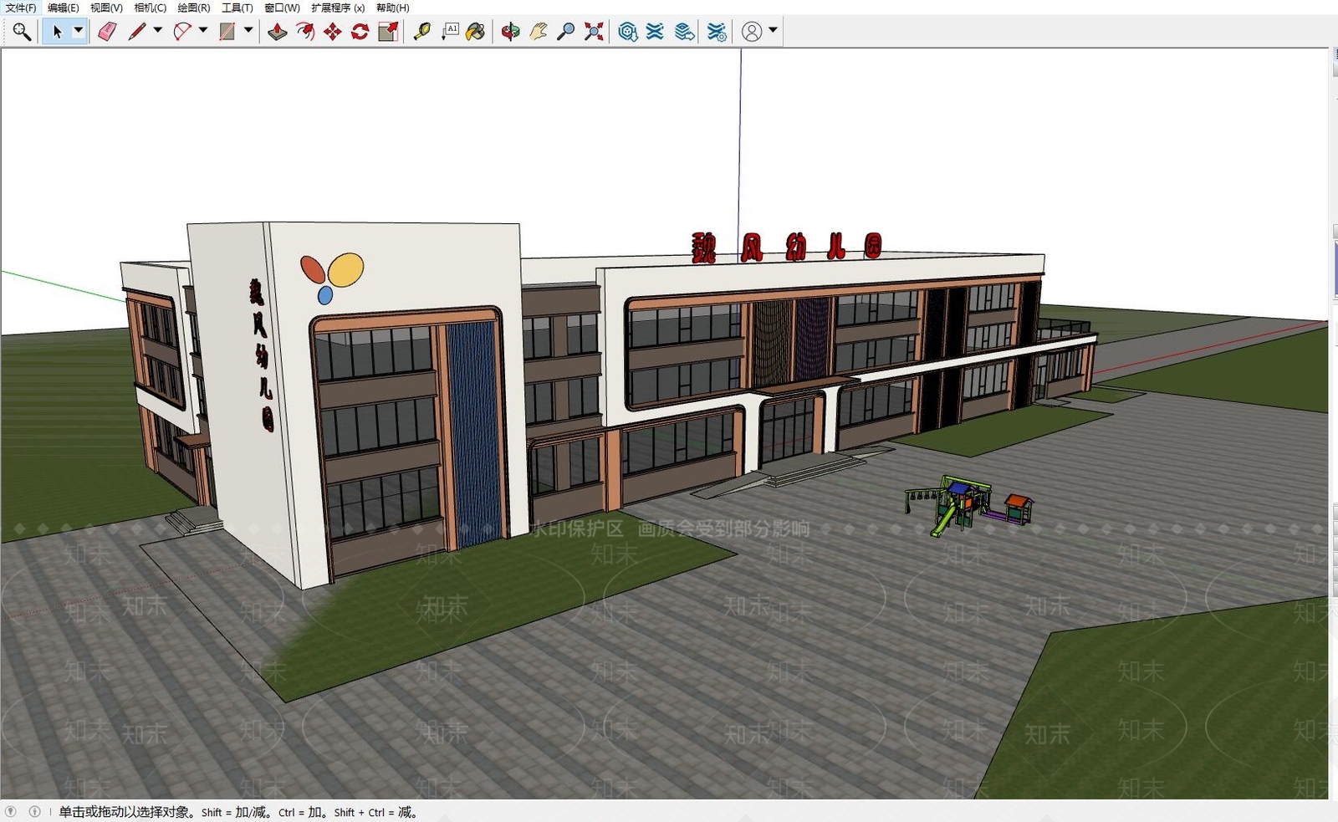Select the Text label tool

[450, 32]
